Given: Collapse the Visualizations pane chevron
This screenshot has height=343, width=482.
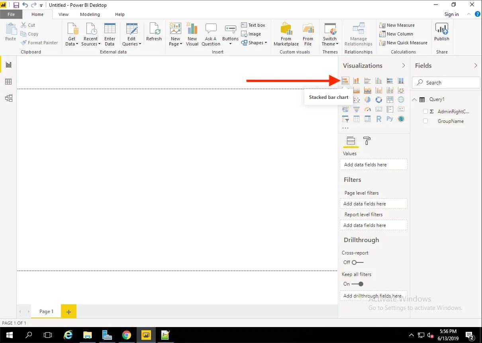Looking at the screenshot, I should [404, 65].
